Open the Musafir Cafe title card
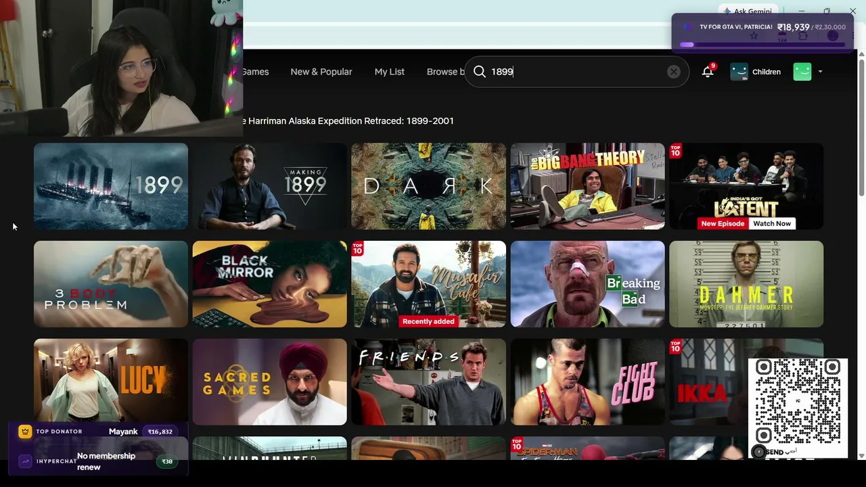Screen dimensions: 866x487 429,284
